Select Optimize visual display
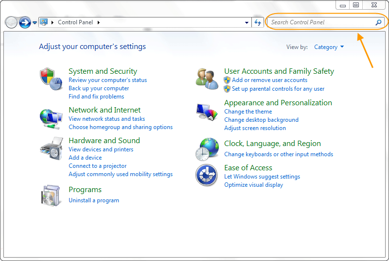 253,185
